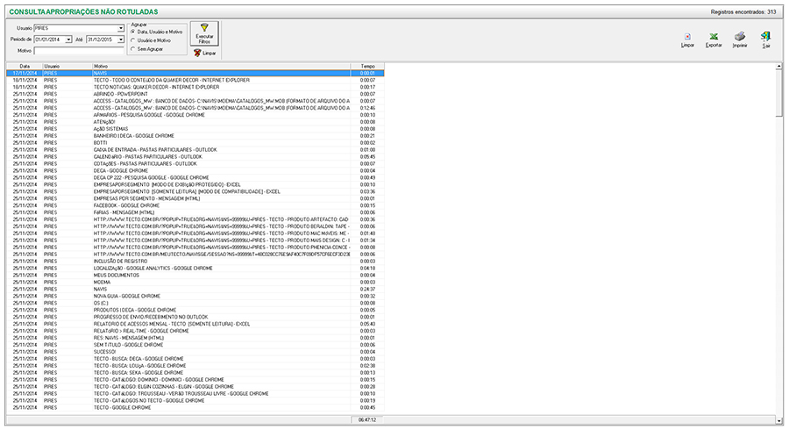Sort by the Data column header
789x430 pixels.
(25, 66)
